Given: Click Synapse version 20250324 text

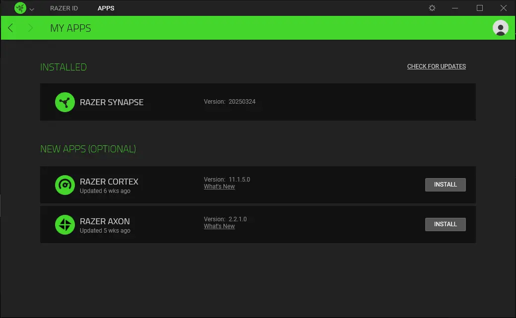Looking at the screenshot, I should point(229,102).
